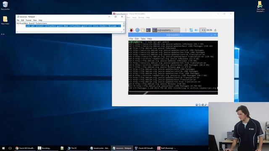Open VirtualBox Devices menu

click(141, 18)
